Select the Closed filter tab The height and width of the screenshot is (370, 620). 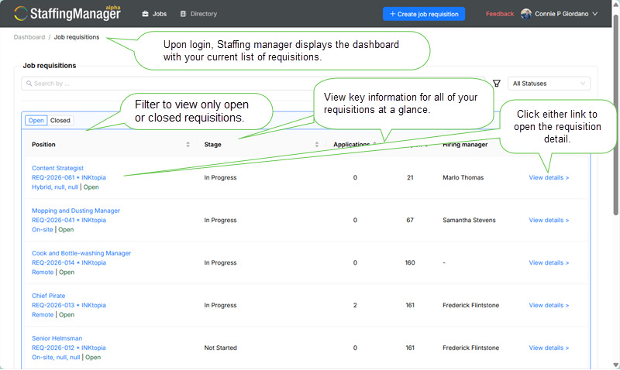(x=60, y=121)
